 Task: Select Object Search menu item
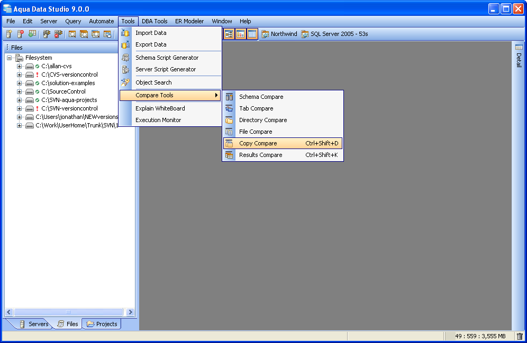coord(170,82)
